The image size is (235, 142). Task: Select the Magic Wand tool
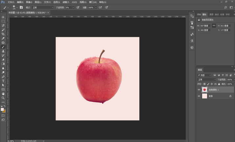pos(3,30)
